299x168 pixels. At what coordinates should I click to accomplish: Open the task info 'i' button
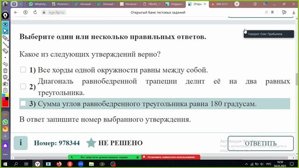pos(21,143)
